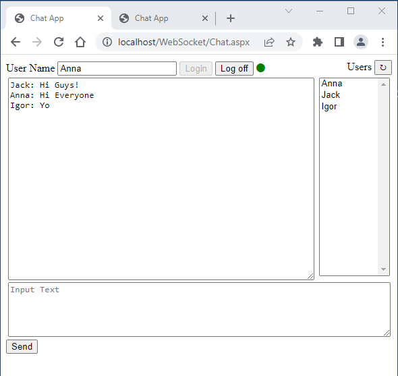Toggle the browser side panel
Image resolution: width=398 pixels, height=376 pixels.
[339, 42]
